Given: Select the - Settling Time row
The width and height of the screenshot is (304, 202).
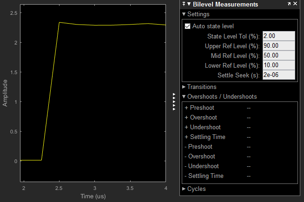Looking at the screenshot, I should (x=240, y=176).
